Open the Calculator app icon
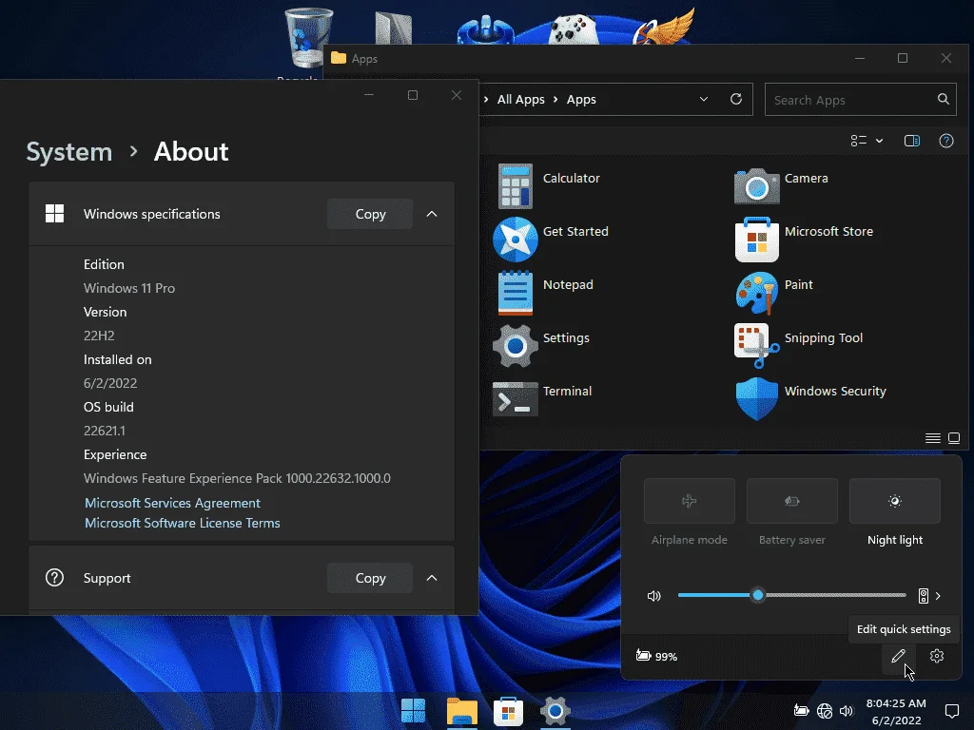The width and height of the screenshot is (974, 730). tap(515, 186)
